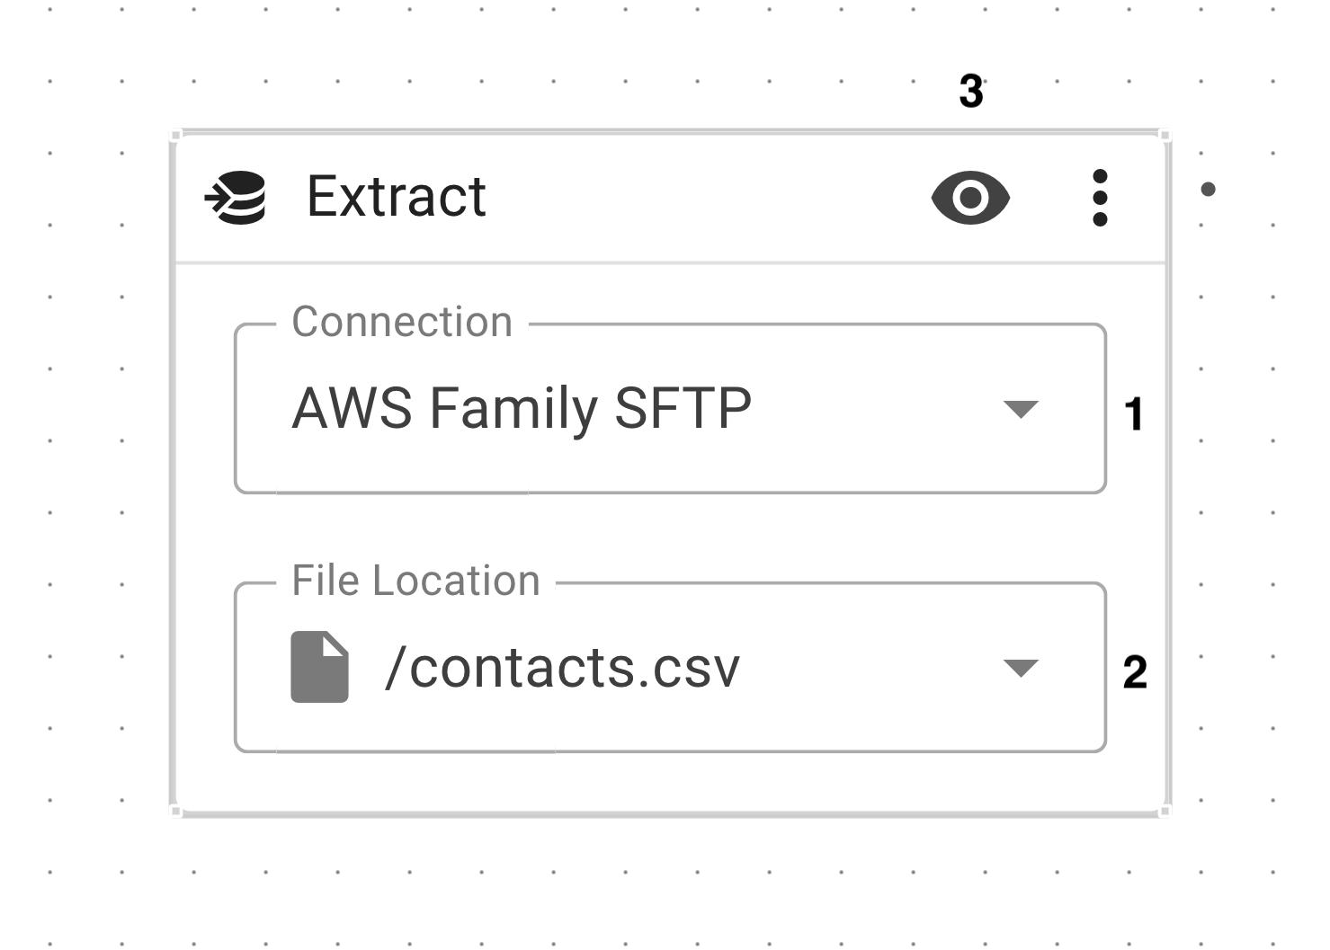The width and height of the screenshot is (1330, 950).
Task: Click the /contacts.csv file path text
Action: pyautogui.click(x=561, y=668)
